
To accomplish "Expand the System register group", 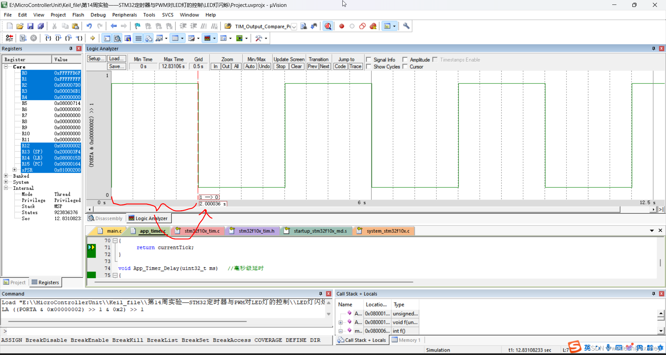I will click(x=6, y=182).
